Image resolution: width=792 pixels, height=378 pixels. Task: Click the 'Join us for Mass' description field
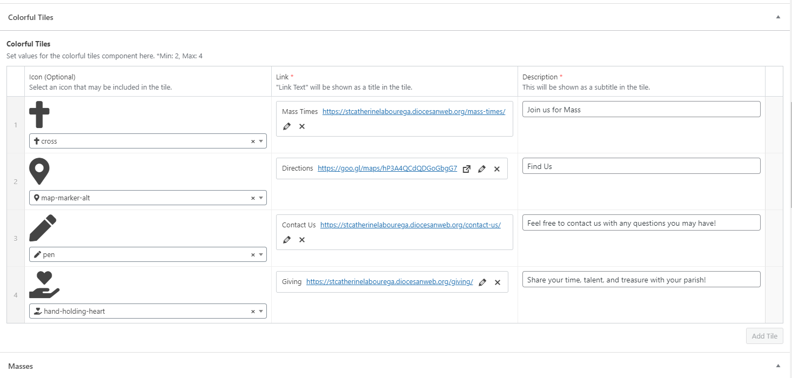click(x=641, y=110)
